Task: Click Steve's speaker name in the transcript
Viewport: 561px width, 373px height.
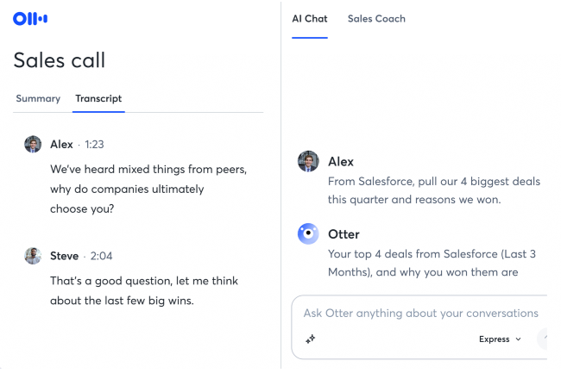Action: 64,256
